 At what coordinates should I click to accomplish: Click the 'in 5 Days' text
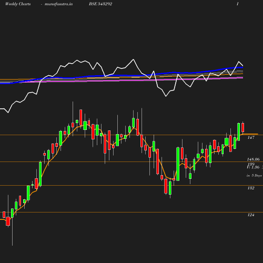[x=254, y=176]
